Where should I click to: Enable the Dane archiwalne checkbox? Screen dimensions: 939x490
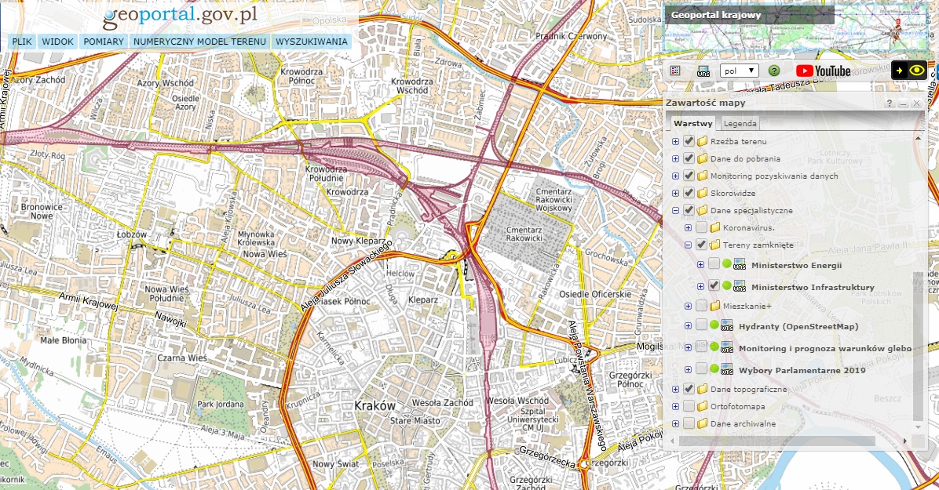coord(689,423)
